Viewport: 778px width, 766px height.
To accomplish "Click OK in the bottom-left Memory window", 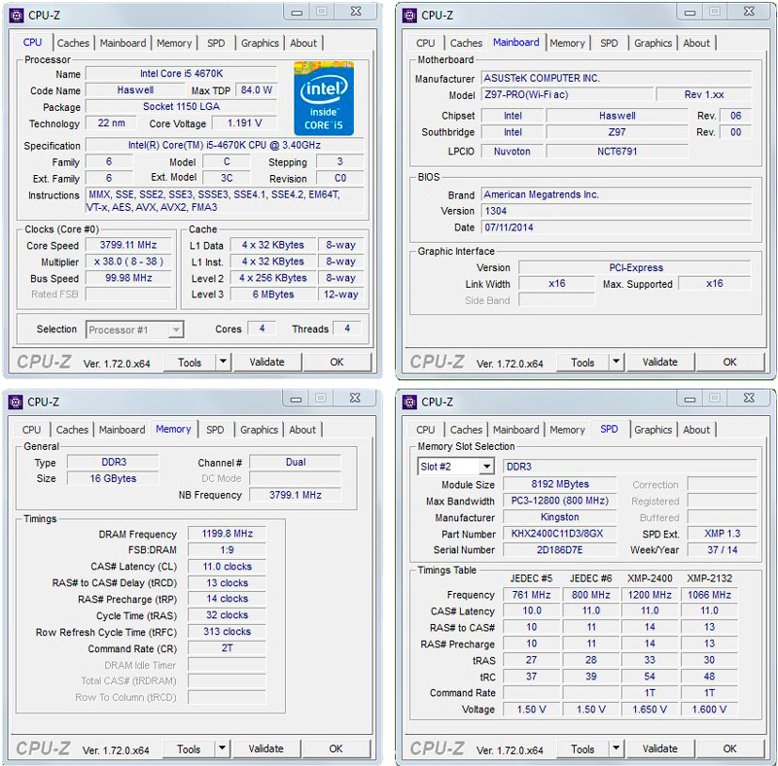I will (x=336, y=749).
